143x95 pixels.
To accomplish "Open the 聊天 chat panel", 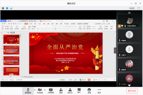I will point(79,91).
